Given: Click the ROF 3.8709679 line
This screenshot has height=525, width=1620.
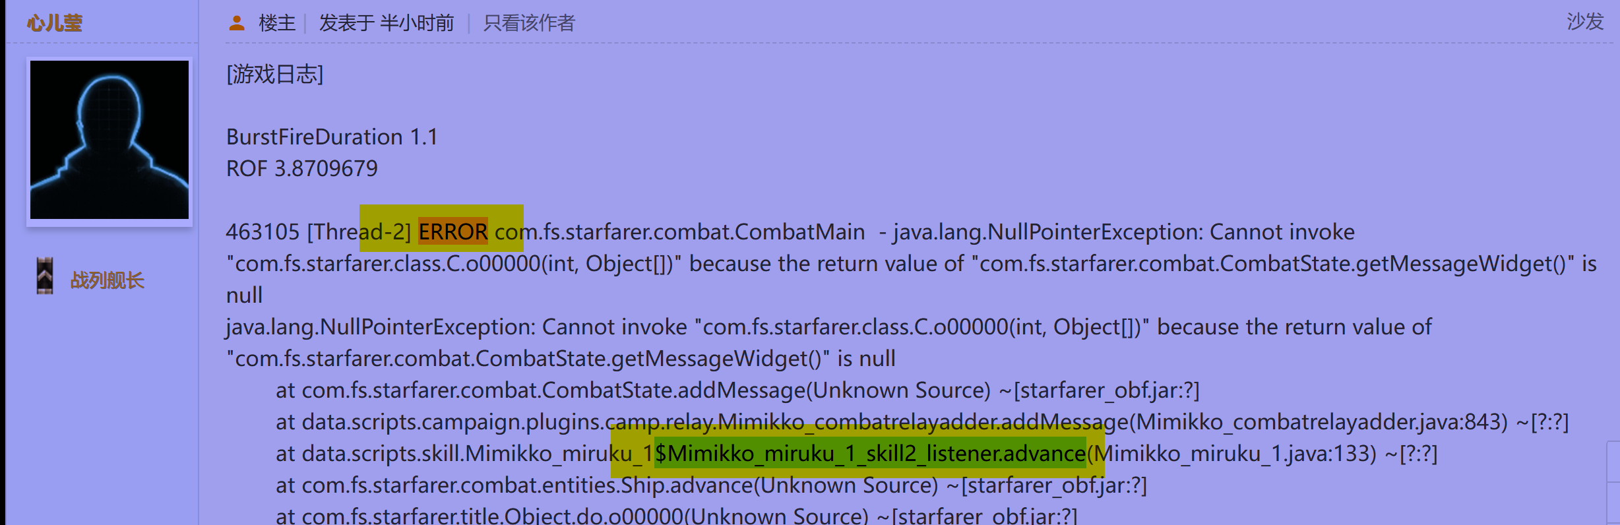Looking at the screenshot, I should click(x=302, y=169).
